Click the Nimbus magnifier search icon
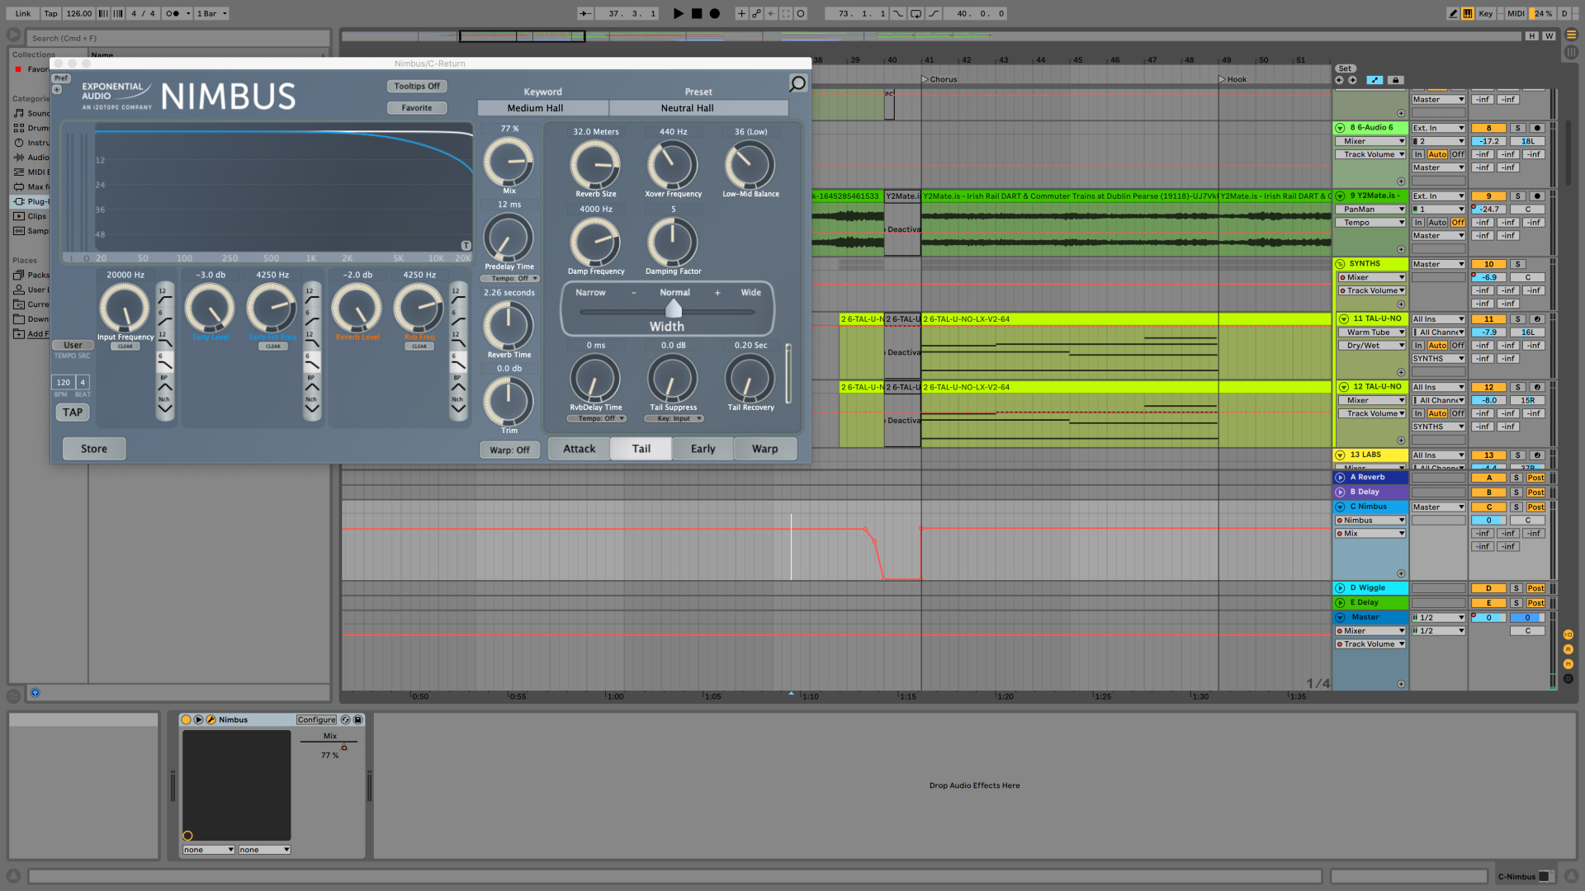This screenshot has width=1585, height=891. pyautogui.click(x=797, y=83)
